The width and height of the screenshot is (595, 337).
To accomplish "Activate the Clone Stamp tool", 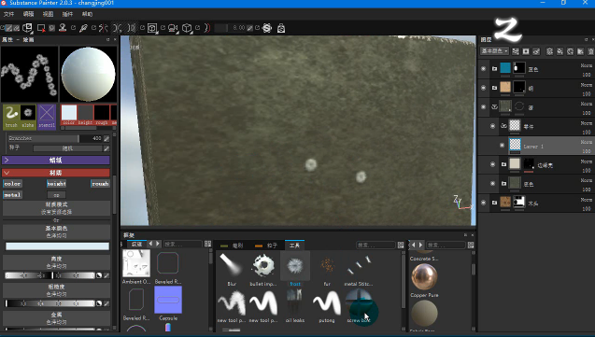I will pyautogui.click(x=63, y=28).
